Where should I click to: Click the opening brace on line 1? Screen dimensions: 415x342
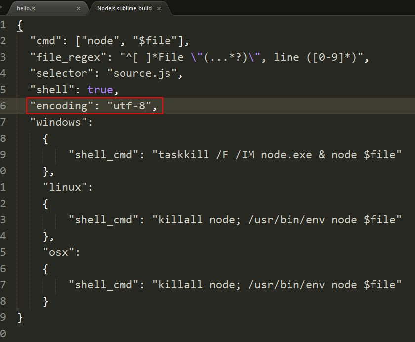(20, 26)
